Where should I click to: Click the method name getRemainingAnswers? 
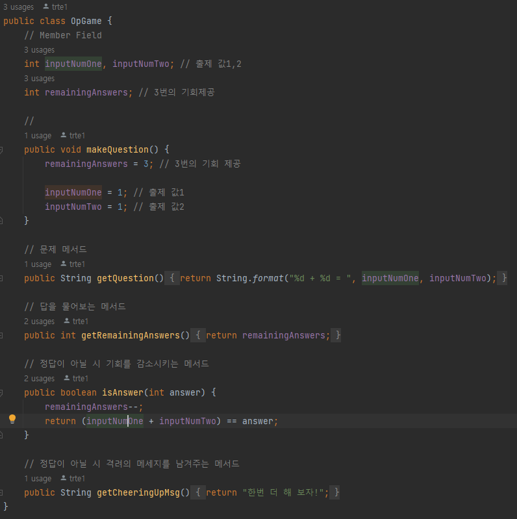click(131, 335)
